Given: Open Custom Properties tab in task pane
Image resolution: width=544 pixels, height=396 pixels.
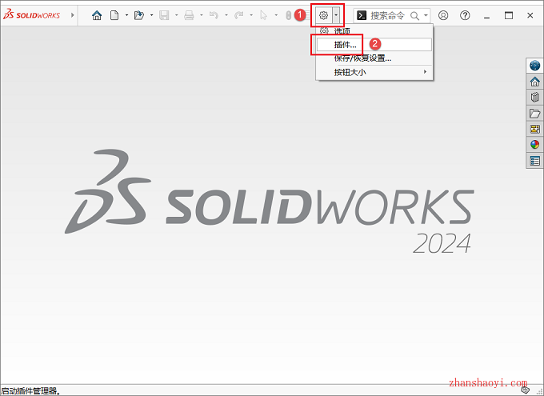Looking at the screenshot, I should coord(534,161).
